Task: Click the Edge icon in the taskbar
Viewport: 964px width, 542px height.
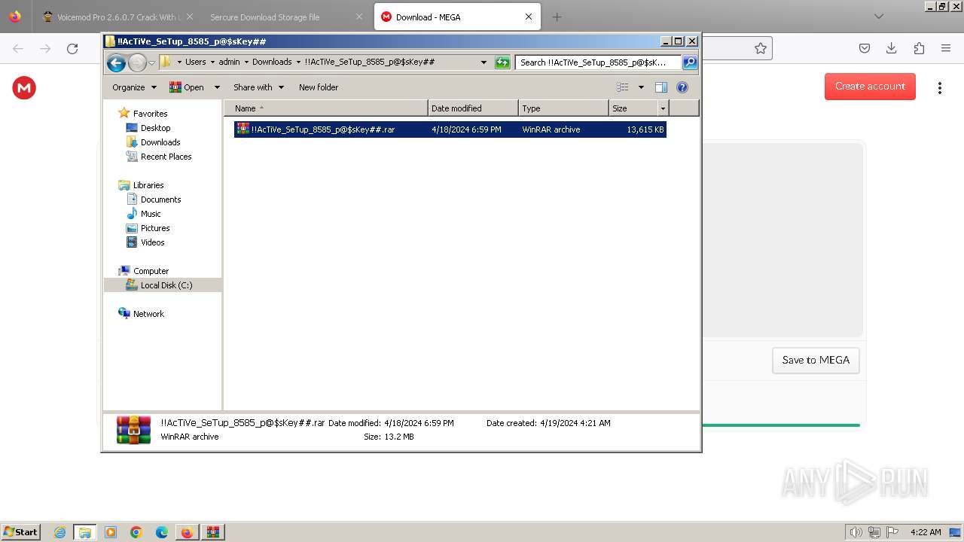Action: coord(162,532)
